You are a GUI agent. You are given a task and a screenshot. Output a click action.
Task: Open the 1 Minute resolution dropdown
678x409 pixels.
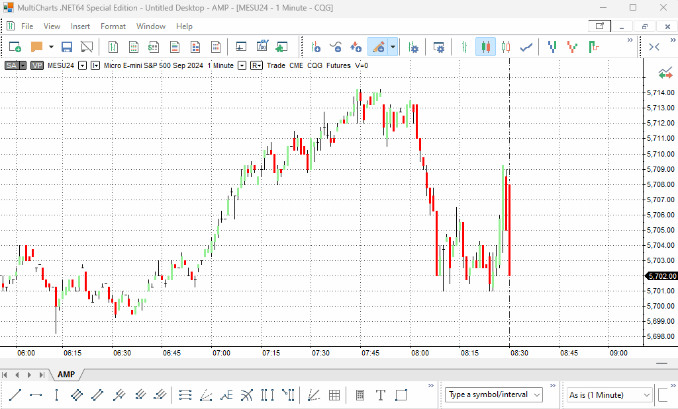[242, 65]
